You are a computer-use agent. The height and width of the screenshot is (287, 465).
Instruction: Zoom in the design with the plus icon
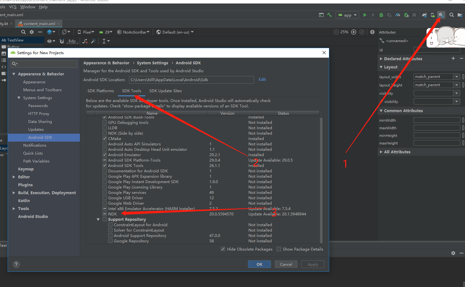coord(354,32)
